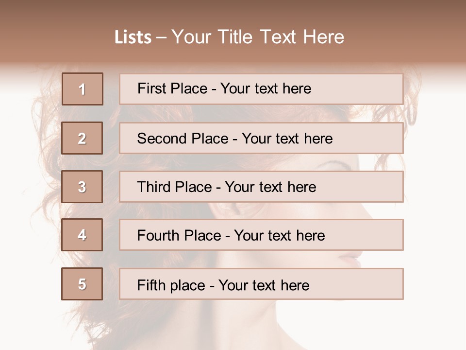466x350 pixels.
Task: Select the number 2 box
Action: point(82,138)
